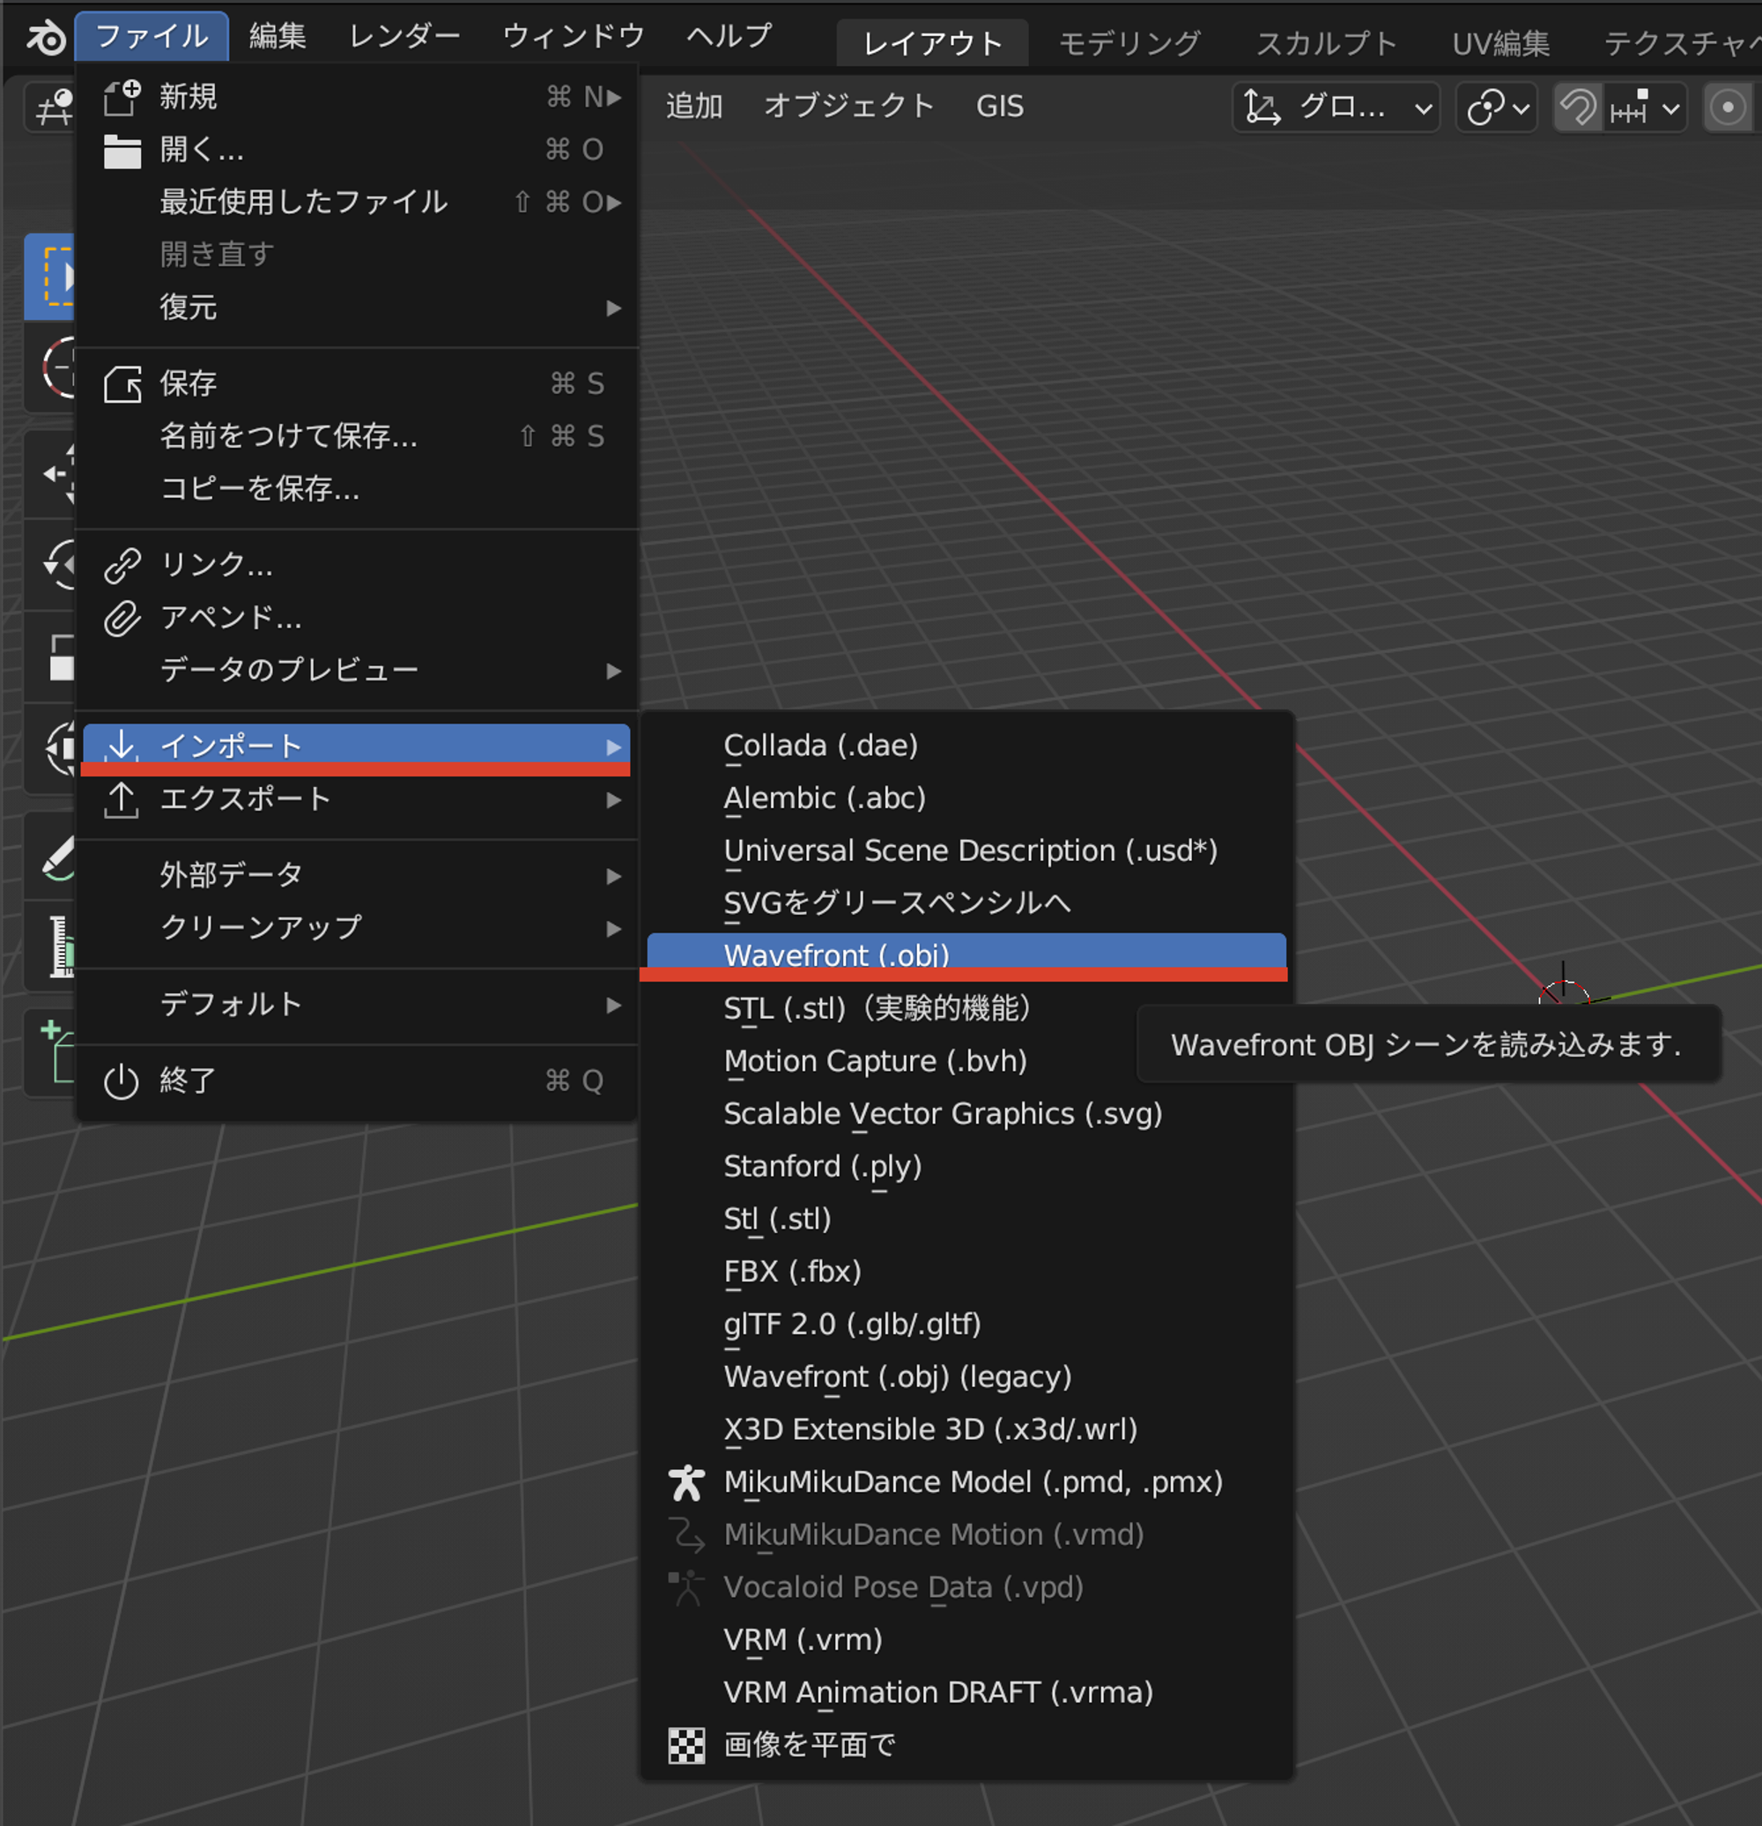Viewport: 1762px width, 1826px height.
Task: Choose 終了 to quit Blender
Action: (x=357, y=1080)
